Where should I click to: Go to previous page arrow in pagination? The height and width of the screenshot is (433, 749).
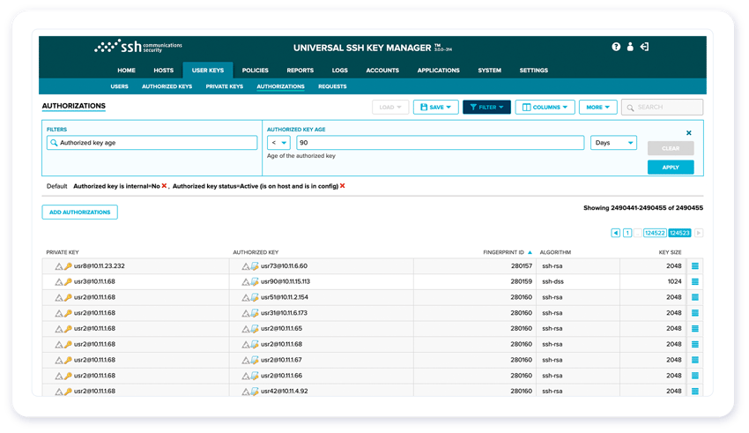(615, 233)
